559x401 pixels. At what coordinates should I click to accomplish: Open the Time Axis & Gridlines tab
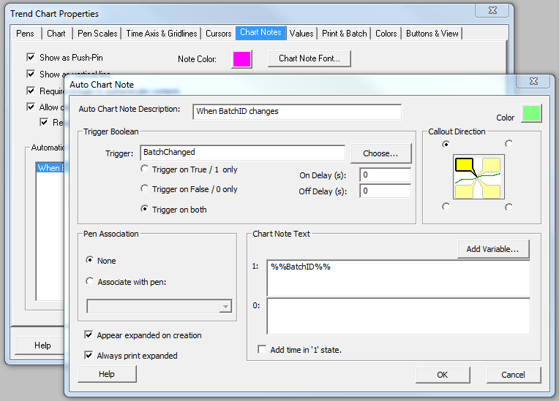click(x=161, y=34)
